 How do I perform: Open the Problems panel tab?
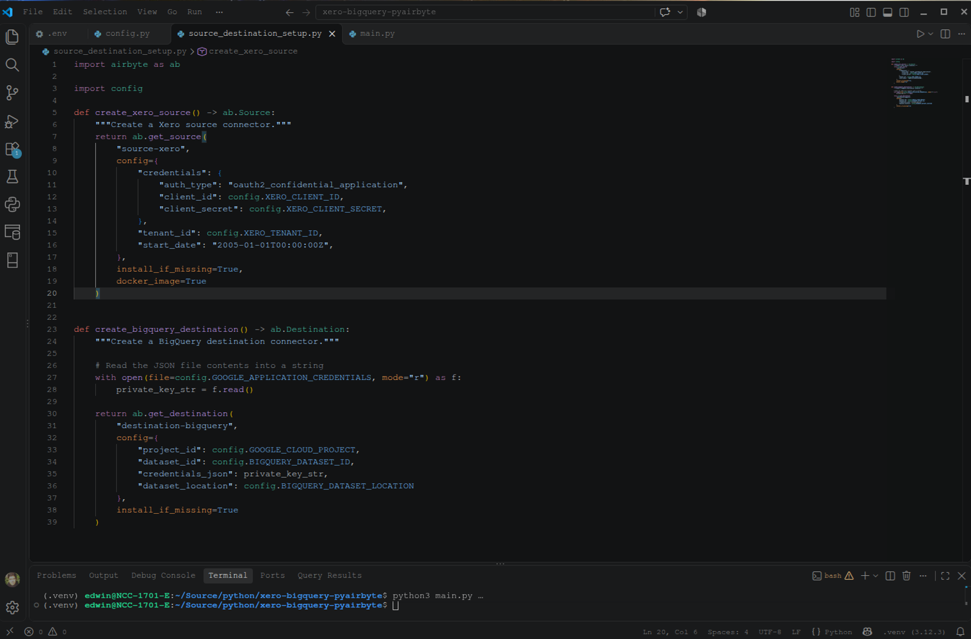[57, 576]
